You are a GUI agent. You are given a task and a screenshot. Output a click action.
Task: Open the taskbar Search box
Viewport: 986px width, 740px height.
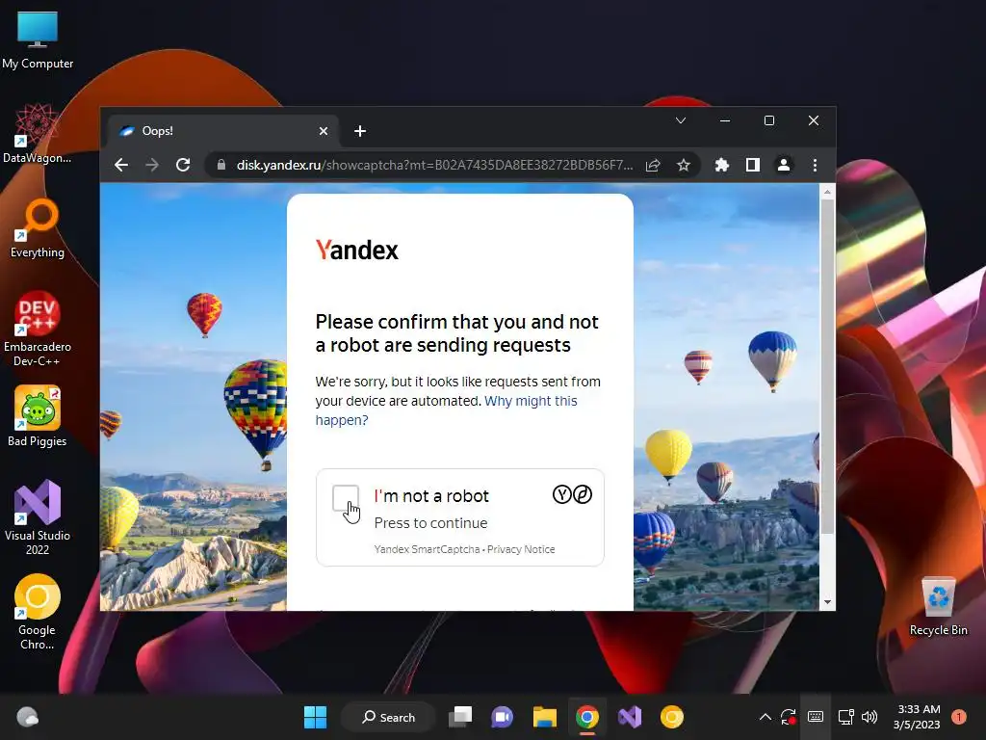pos(388,717)
